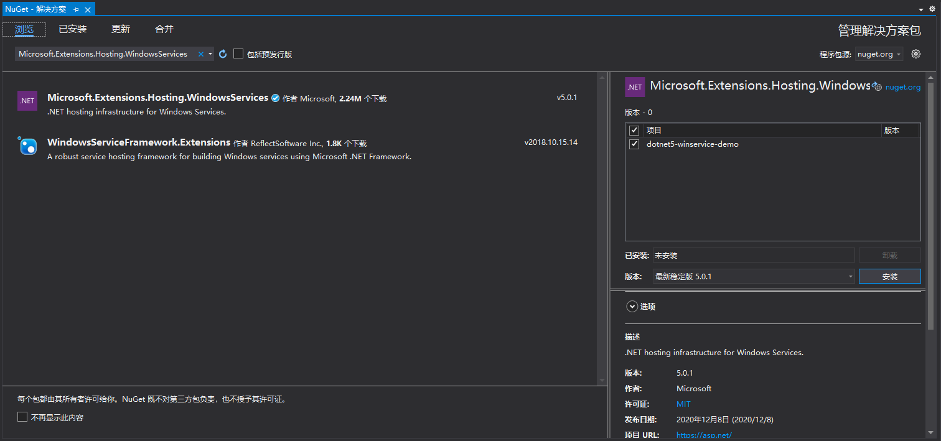Switch to the 合并 consolidate tab

[164, 29]
